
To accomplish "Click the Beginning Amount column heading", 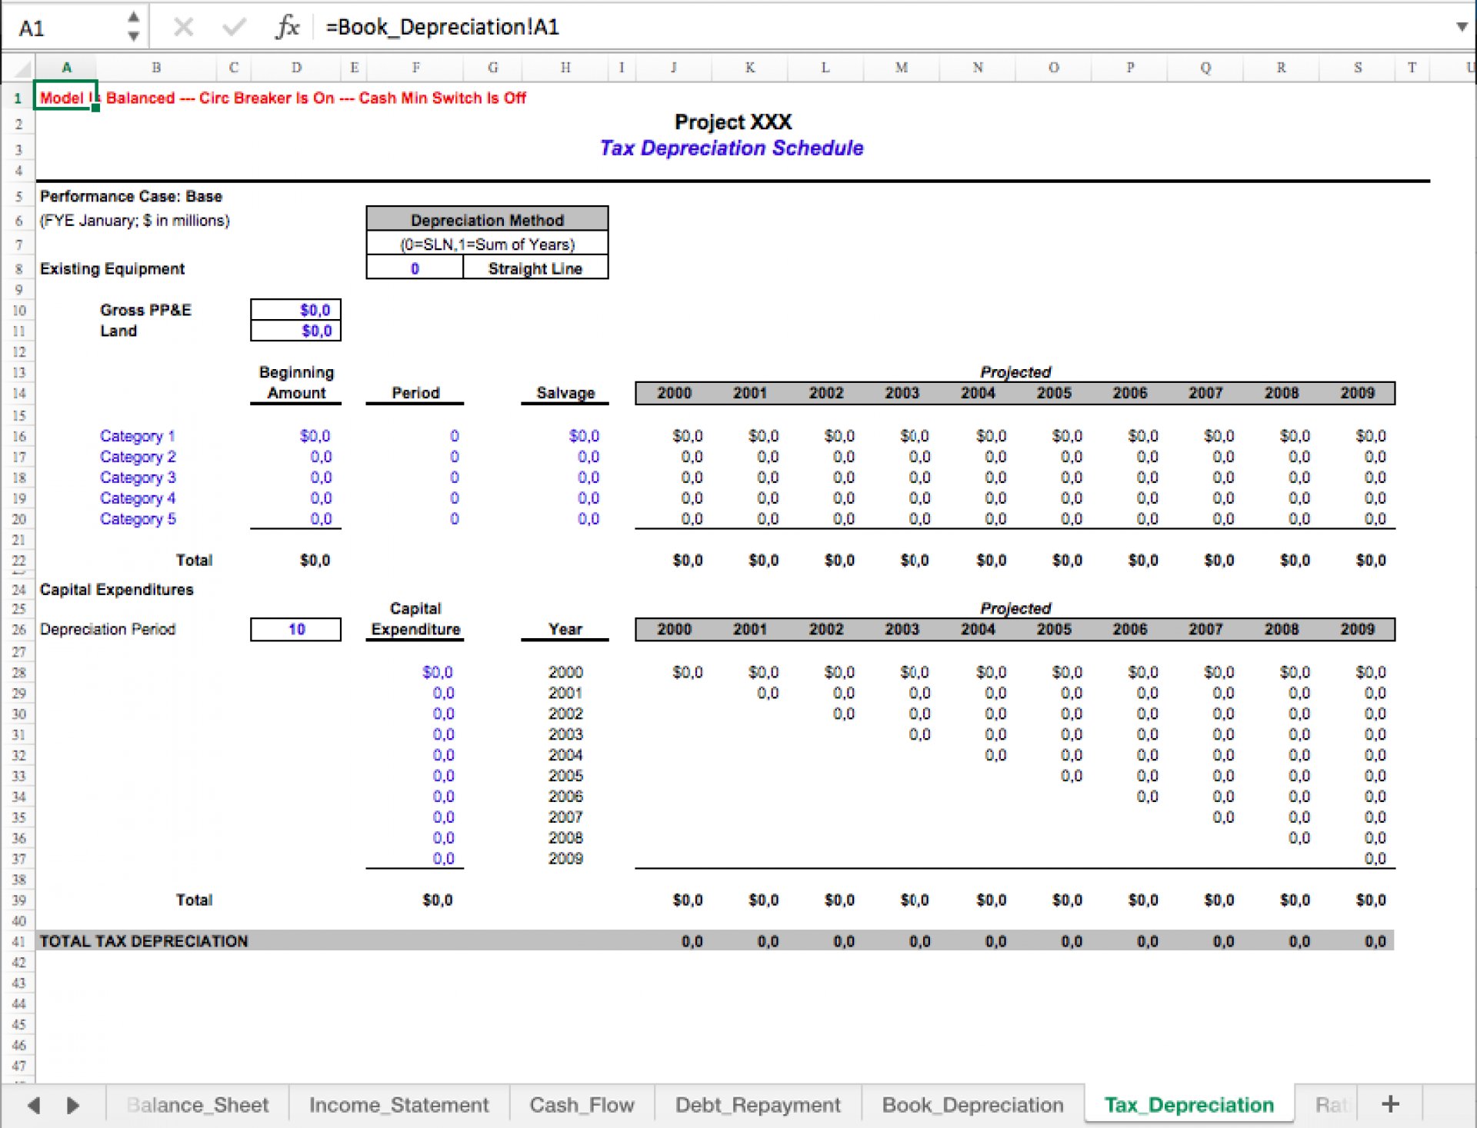I will [x=296, y=382].
